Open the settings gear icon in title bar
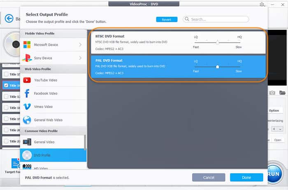288x190 pixels. tap(262, 5)
